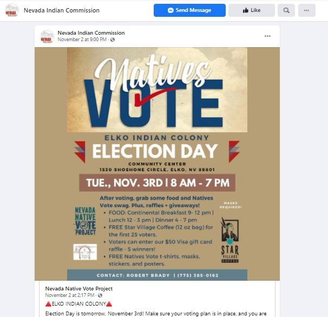This screenshot has width=328, height=317.
Task: Open the page's three-dot more menu in the header
Action: [306, 10]
